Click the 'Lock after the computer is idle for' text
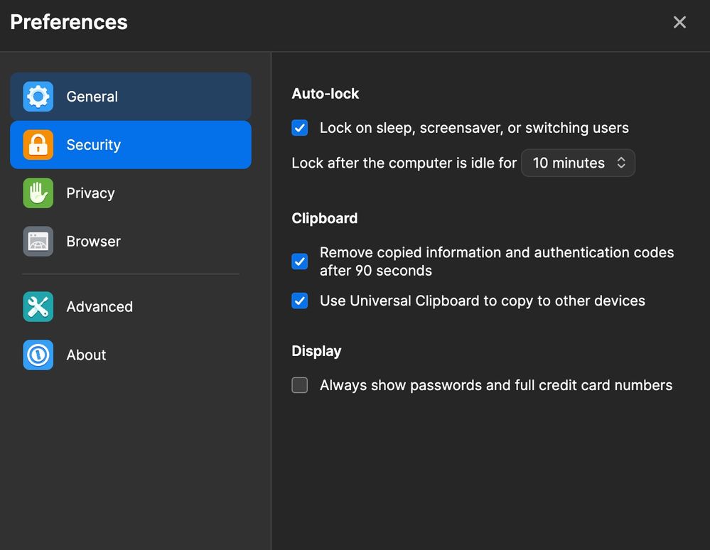This screenshot has width=710, height=550. (x=404, y=163)
